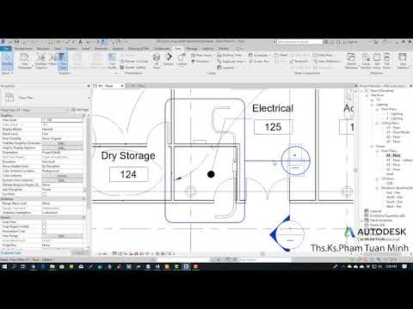The image size is (413, 309).
Task: Click the Section tool in the ribbon
Action: click(169, 59)
